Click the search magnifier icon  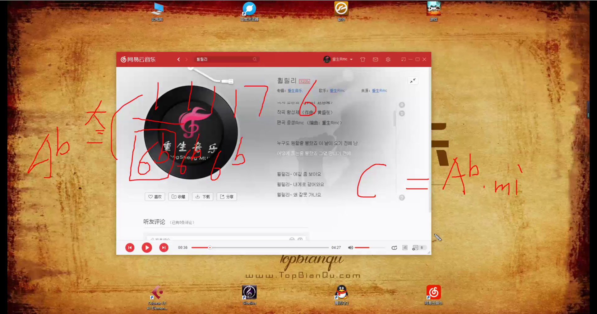coord(255,59)
